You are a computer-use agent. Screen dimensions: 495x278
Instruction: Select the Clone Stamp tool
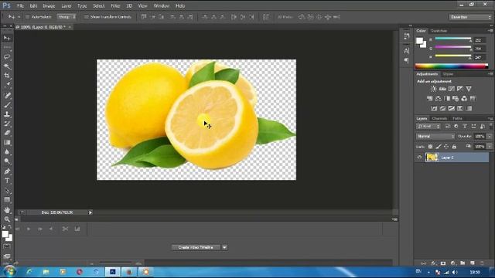[7, 114]
